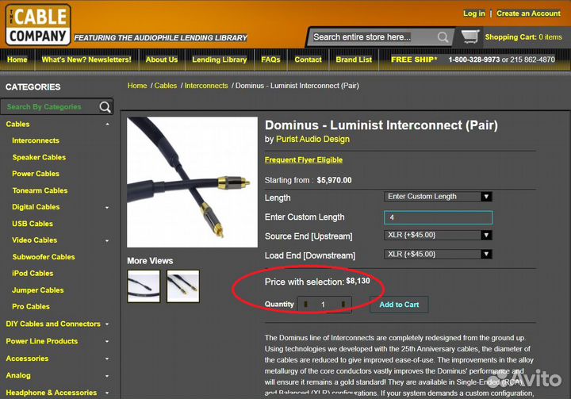Open Subwoofer Cables in the sidebar
This screenshot has height=399, width=571.
[44, 257]
